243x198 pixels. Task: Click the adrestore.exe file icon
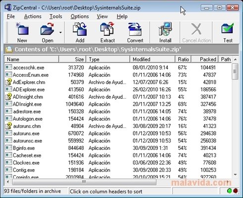8,111
